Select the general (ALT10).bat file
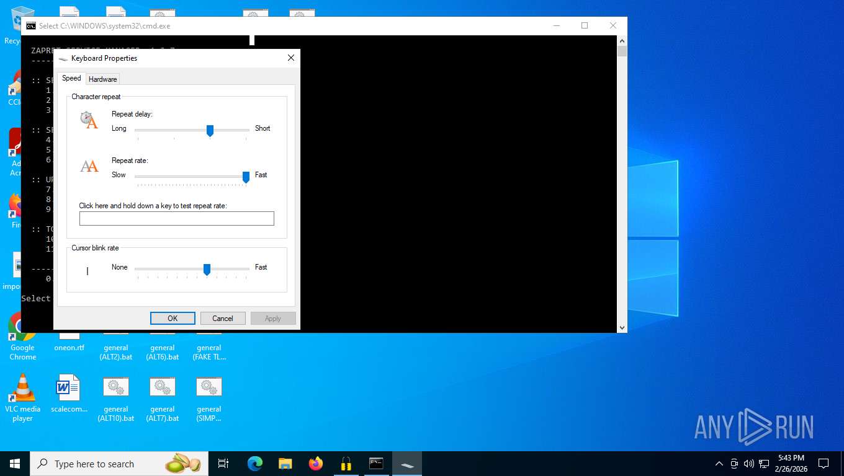This screenshot has height=476, width=844. (116, 398)
